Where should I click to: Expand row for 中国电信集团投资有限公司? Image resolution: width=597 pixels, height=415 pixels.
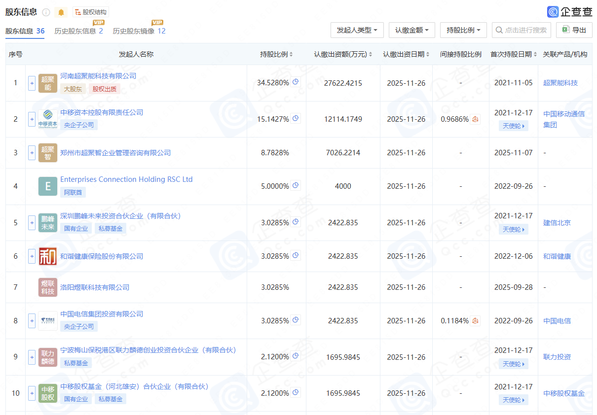32,321
